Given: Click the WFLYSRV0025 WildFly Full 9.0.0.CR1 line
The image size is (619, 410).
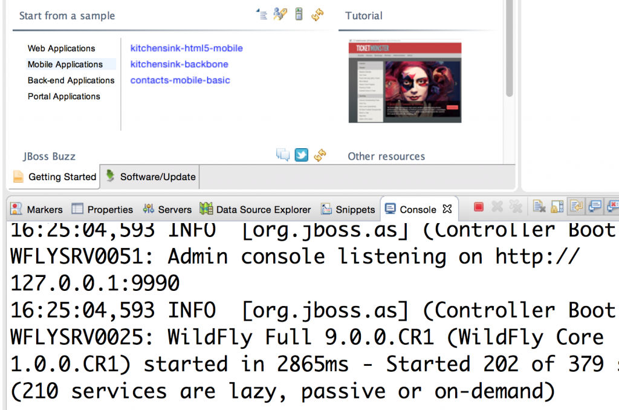Looking at the screenshot, I should point(306,337).
